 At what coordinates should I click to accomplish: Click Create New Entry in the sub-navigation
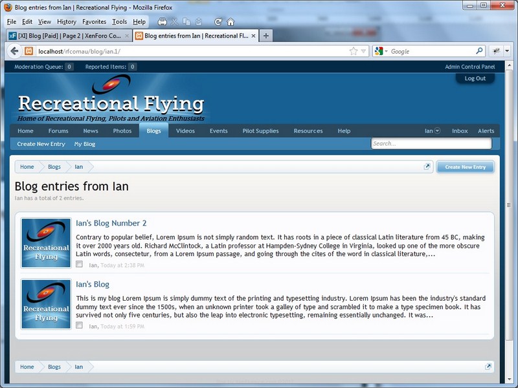(x=41, y=144)
